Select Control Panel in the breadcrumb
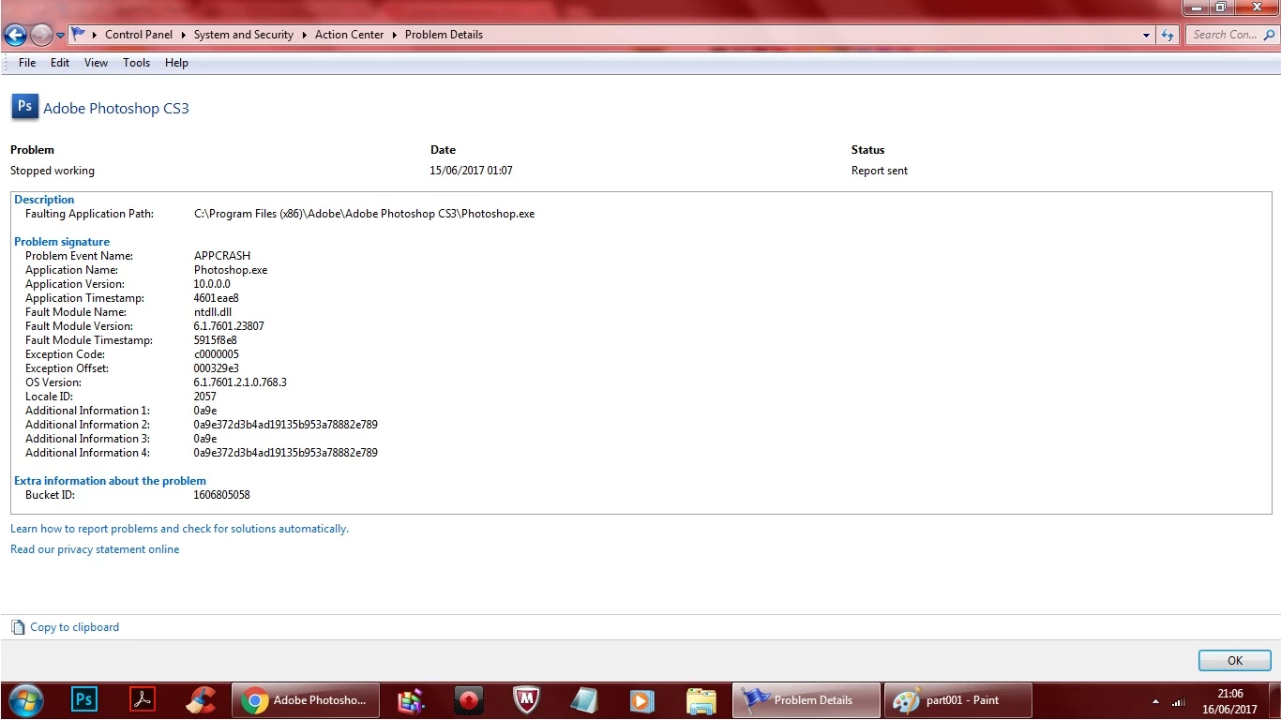Screen dimensions: 1281x720 pos(139,35)
